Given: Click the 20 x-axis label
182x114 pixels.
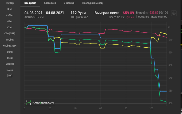Looking at the screenshot, I should pos(50,108).
